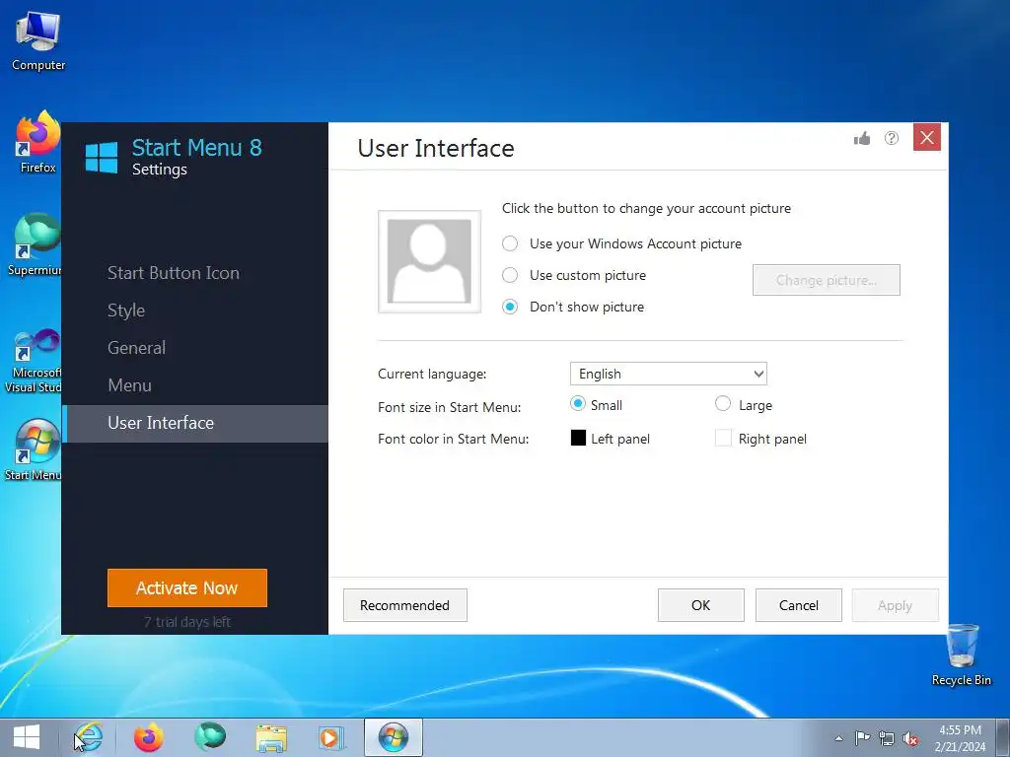Launch Internet Explorer from the taskbar
Screen dimensions: 1010x757
coord(88,737)
